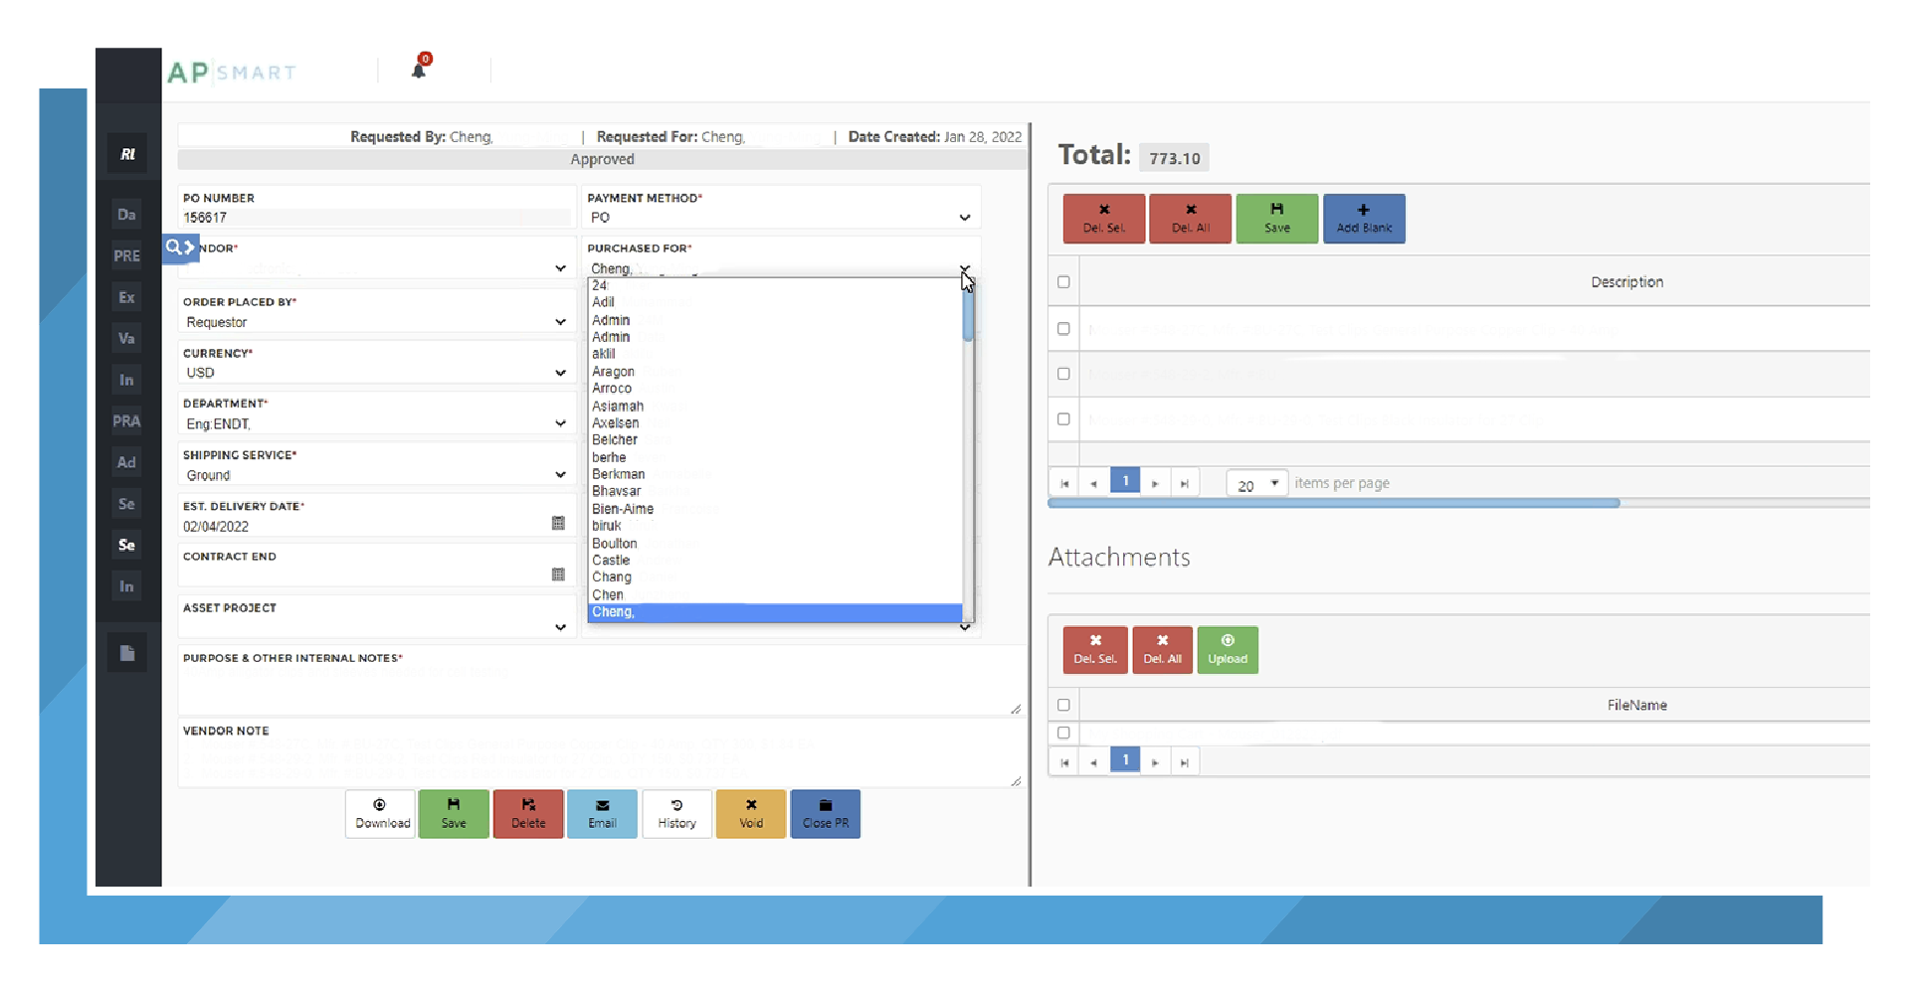The width and height of the screenshot is (1910, 987).
Task: Upload a new attachment
Action: [x=1227, y=650]
